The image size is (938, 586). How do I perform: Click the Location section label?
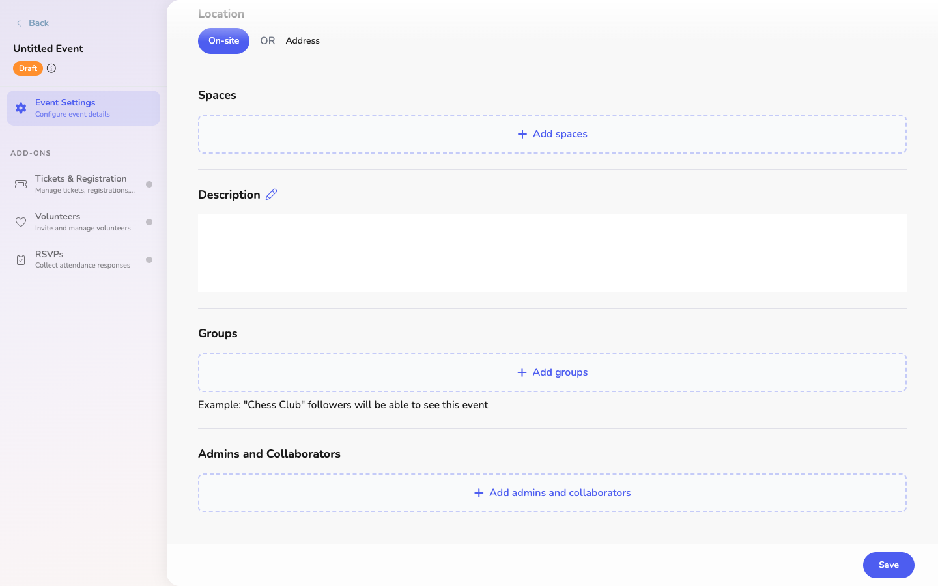click(221, 14)
